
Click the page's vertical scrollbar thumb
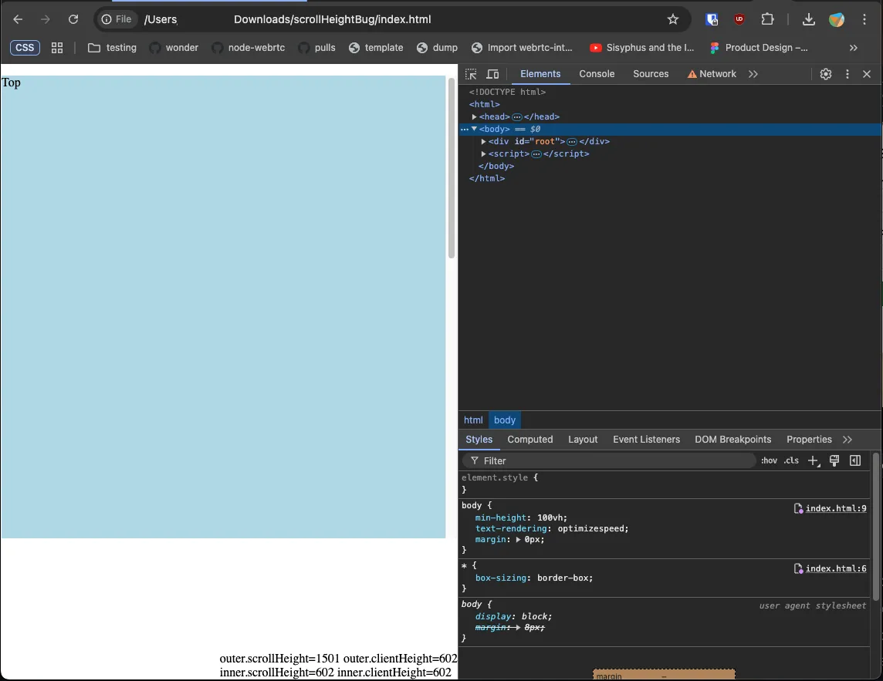(x=451, y=167)
